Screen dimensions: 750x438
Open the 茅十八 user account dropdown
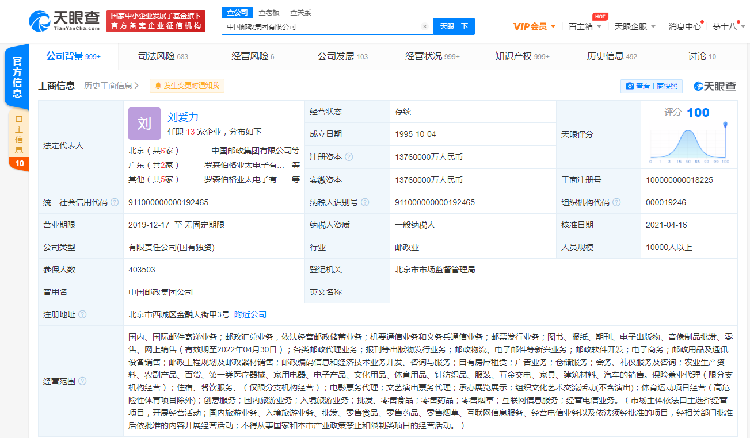click(x=728, y=26)
